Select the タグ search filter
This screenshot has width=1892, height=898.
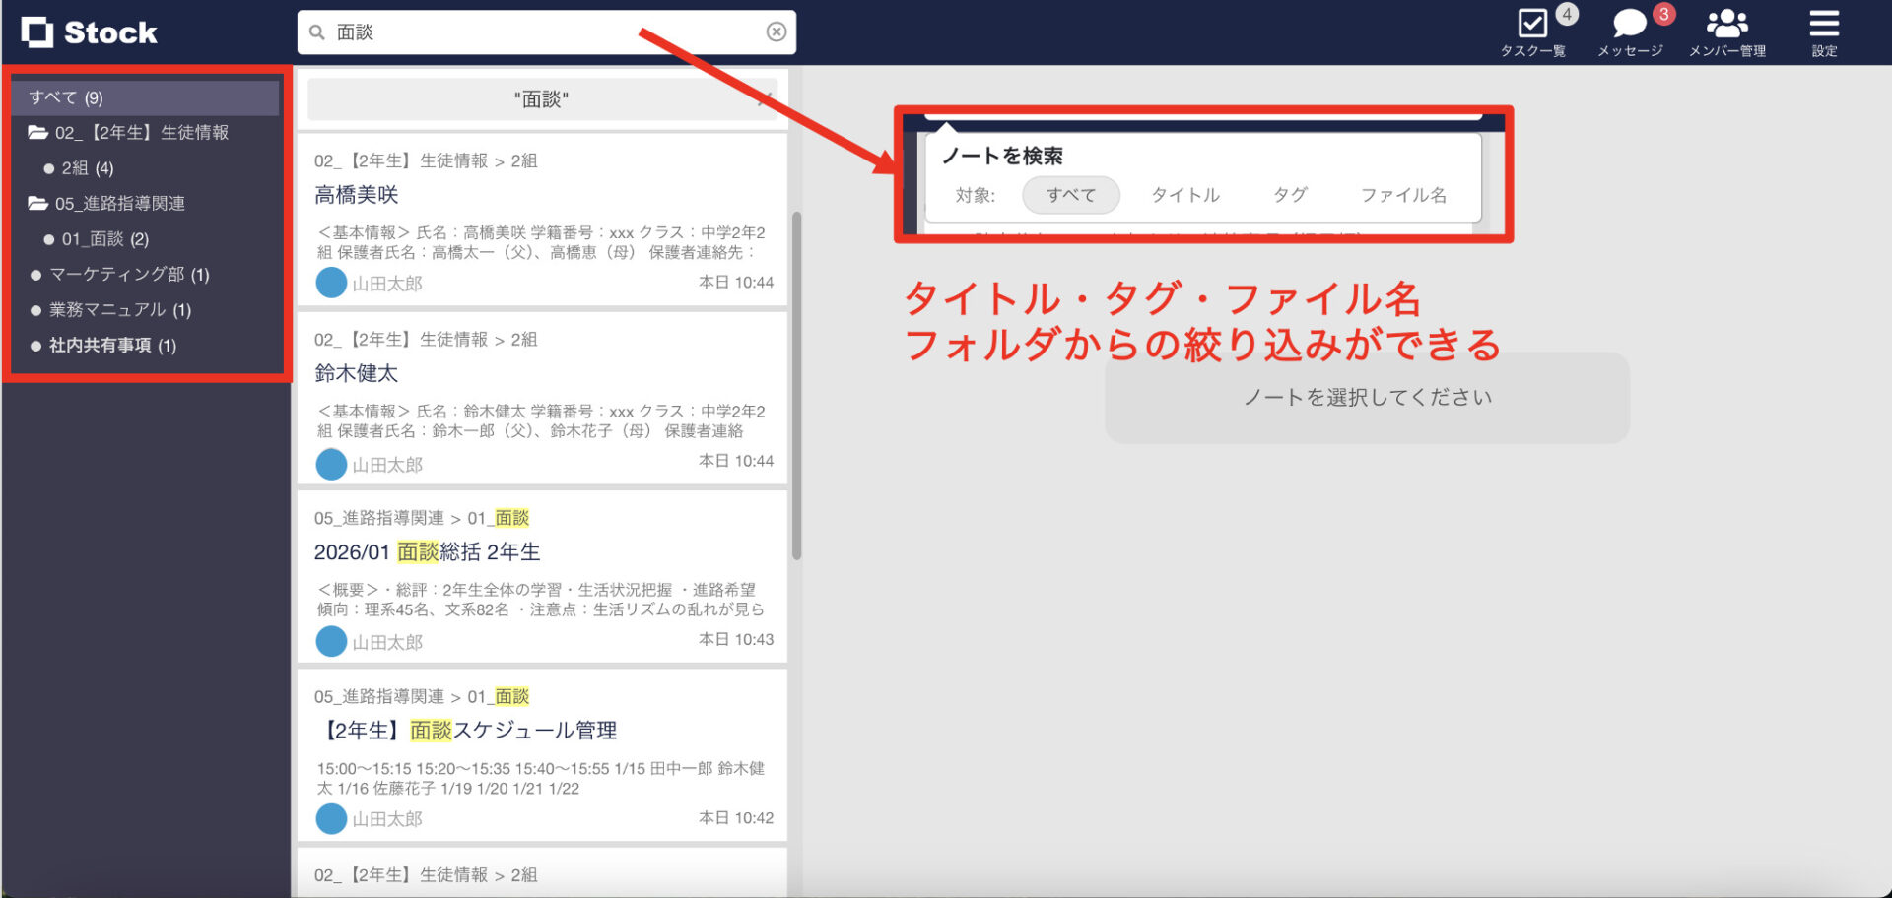(x=1290, y=194)
